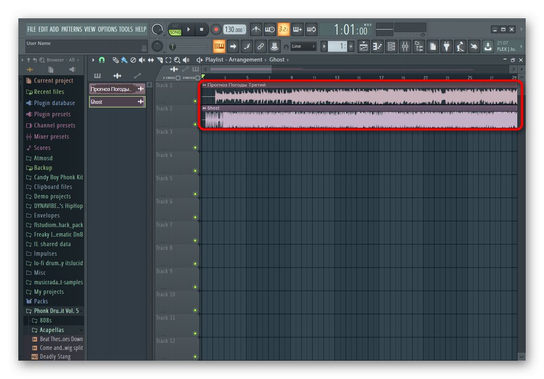Toggle the magnet snap icon in playlist toolbar
The image size is (544, 379).
tap(102, 60)
